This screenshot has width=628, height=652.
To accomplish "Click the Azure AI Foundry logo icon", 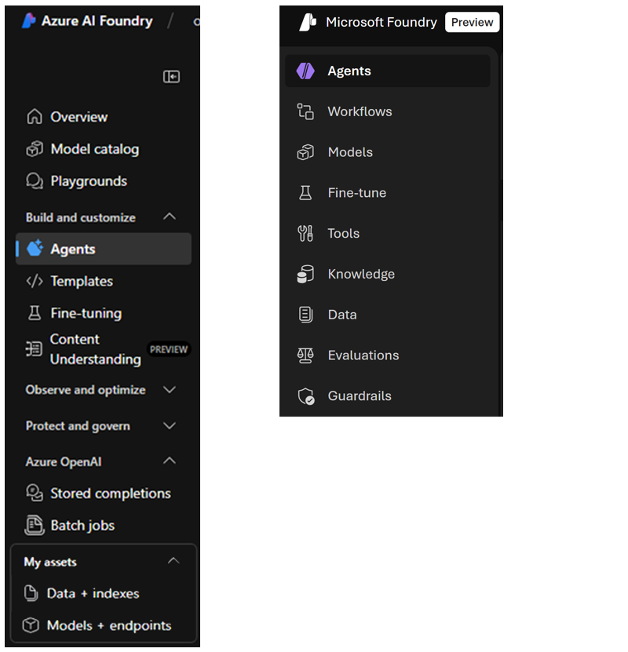I will pyautogui.click(x=29, y=20).
